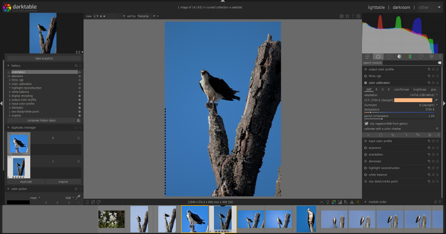Show active modules group power icon
The height and width of the screenshot is (234, 446).
(378, 57)
